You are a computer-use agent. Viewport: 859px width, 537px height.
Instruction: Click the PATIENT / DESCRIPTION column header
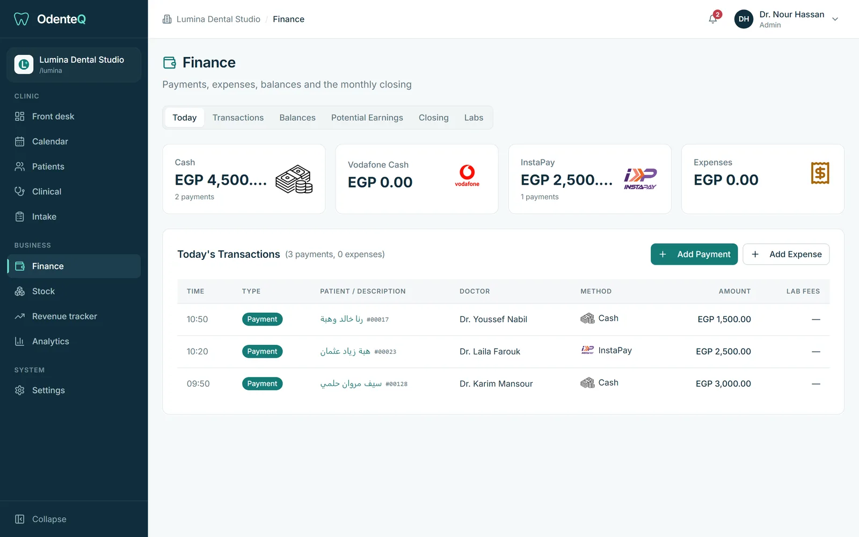[363, 292]
